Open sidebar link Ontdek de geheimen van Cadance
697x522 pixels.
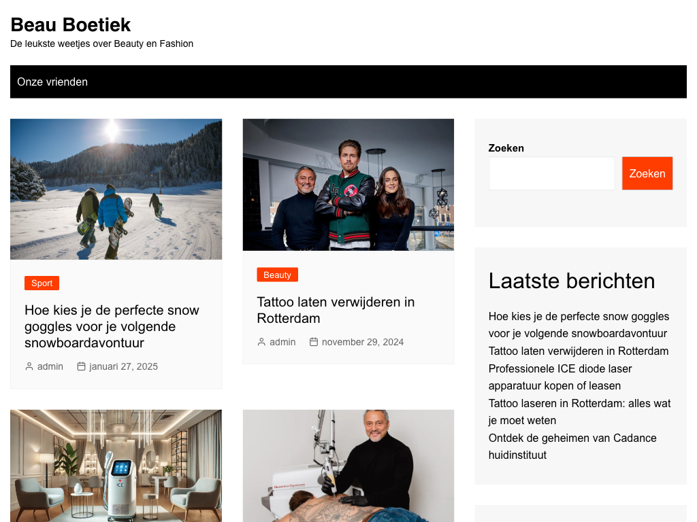pos(572,447)
